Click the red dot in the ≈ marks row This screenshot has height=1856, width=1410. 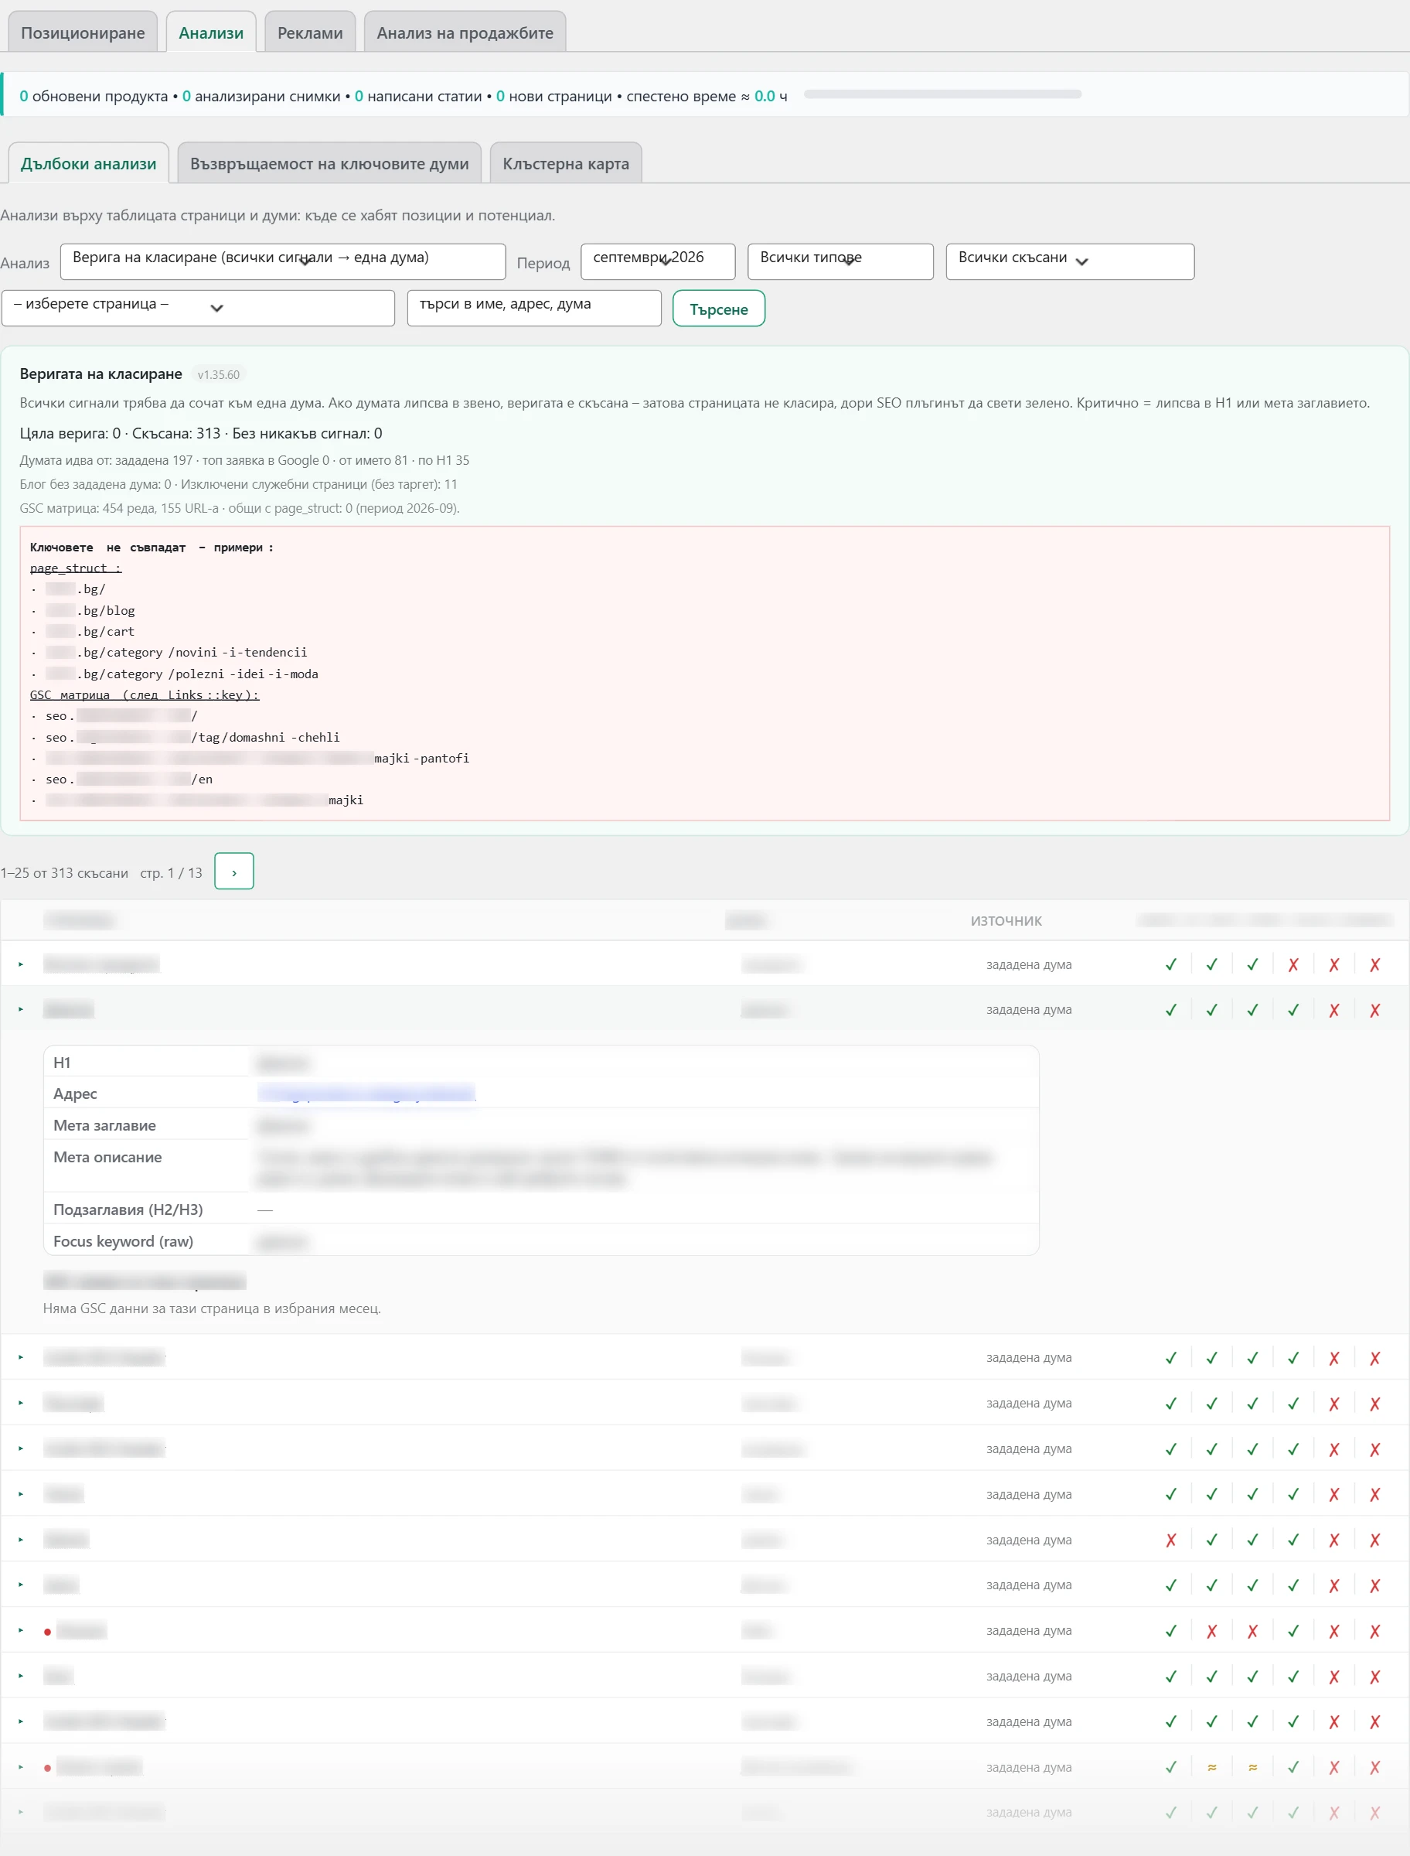click(x=48, y=1768)
